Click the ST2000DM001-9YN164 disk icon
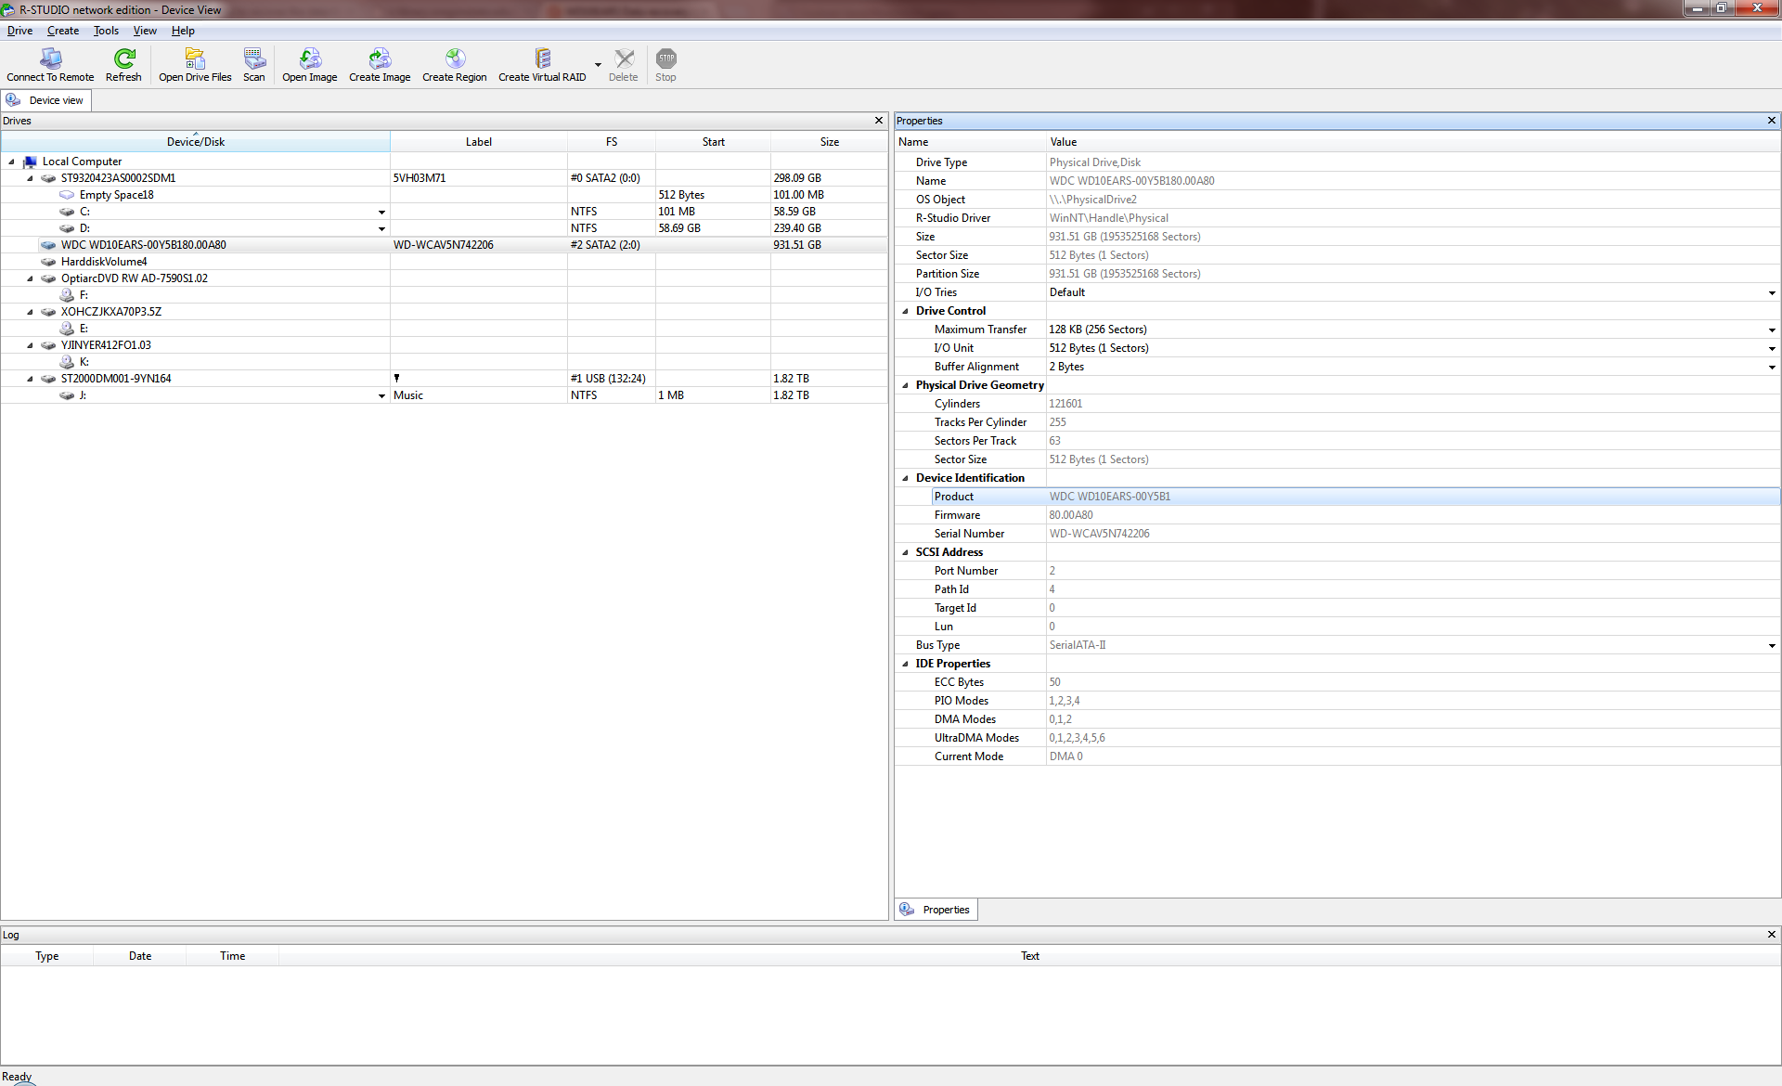Viewport: 1782px width, 1086px height. coord(48,379)
